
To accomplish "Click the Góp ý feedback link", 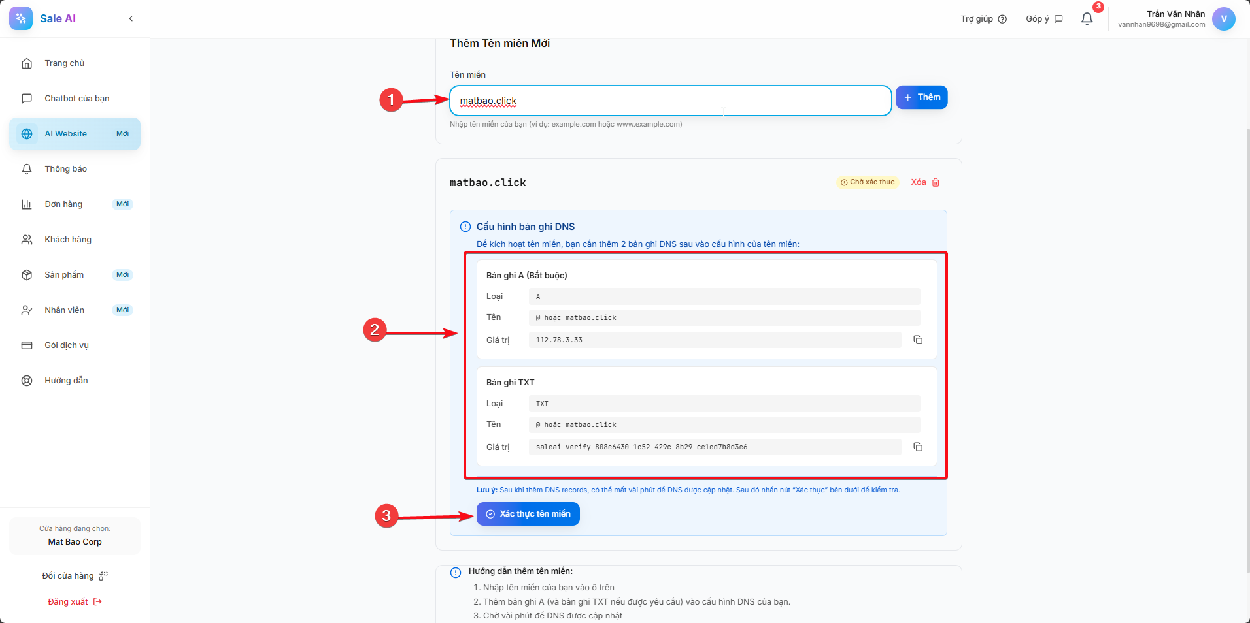I will click(1044, 19).
